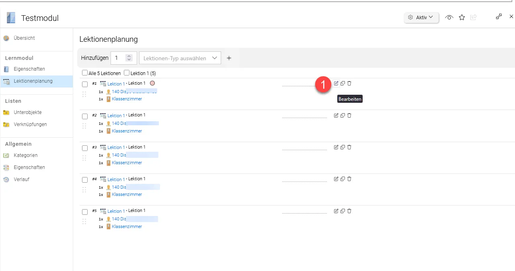Delete lesson #5 via the trash icon
The image size is (515, 271).
[349, 211]
